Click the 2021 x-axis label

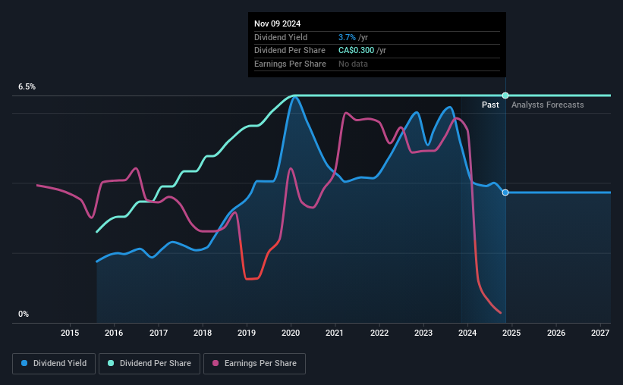click(335, 333)
